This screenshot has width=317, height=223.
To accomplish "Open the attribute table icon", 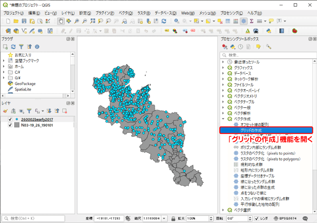I will pyautogui.click(x=228, y=21).
